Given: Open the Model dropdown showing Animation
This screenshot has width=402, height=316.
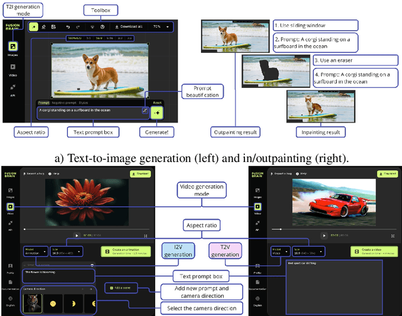Looking at the screenshot, I should [x=31, y=251].
